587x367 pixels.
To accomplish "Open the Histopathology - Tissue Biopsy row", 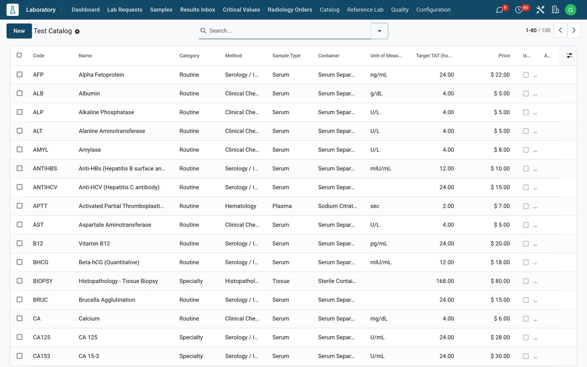I will (118, 281).
